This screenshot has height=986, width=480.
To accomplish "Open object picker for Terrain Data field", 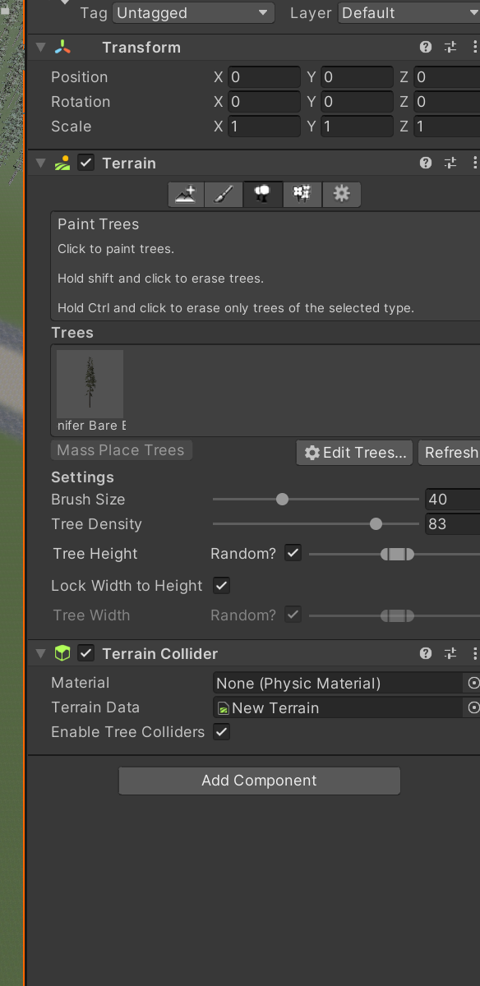I will tap(473, 707).
